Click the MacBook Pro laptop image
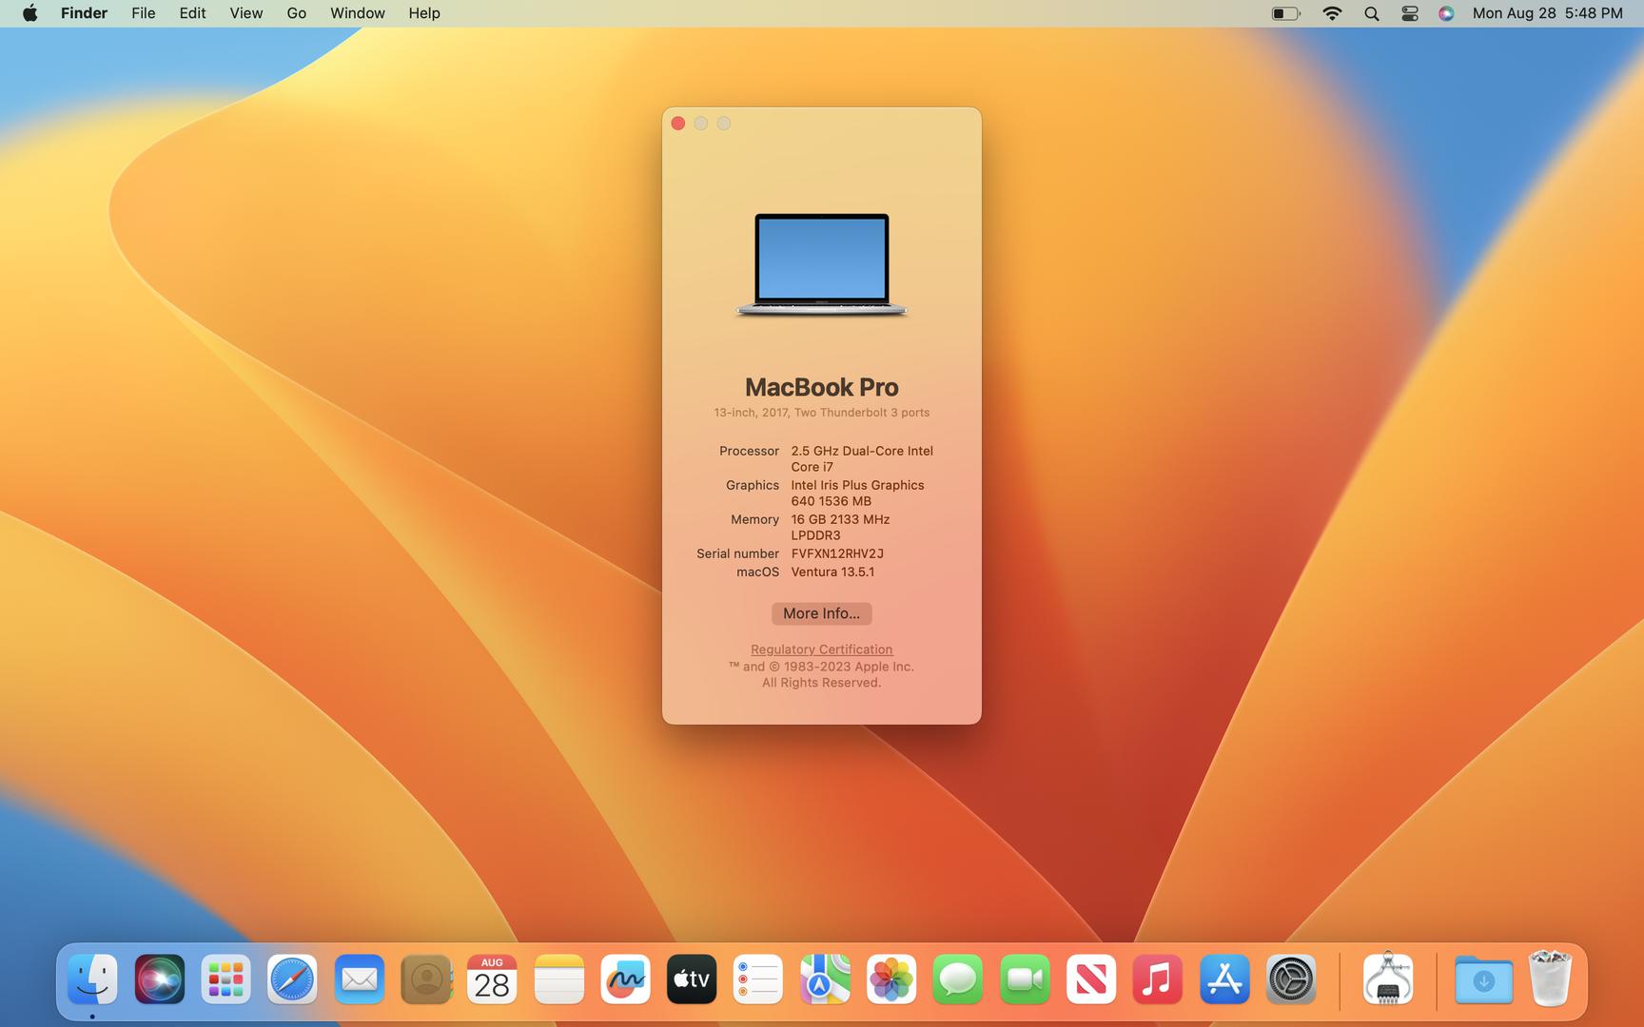 [821, 264]
